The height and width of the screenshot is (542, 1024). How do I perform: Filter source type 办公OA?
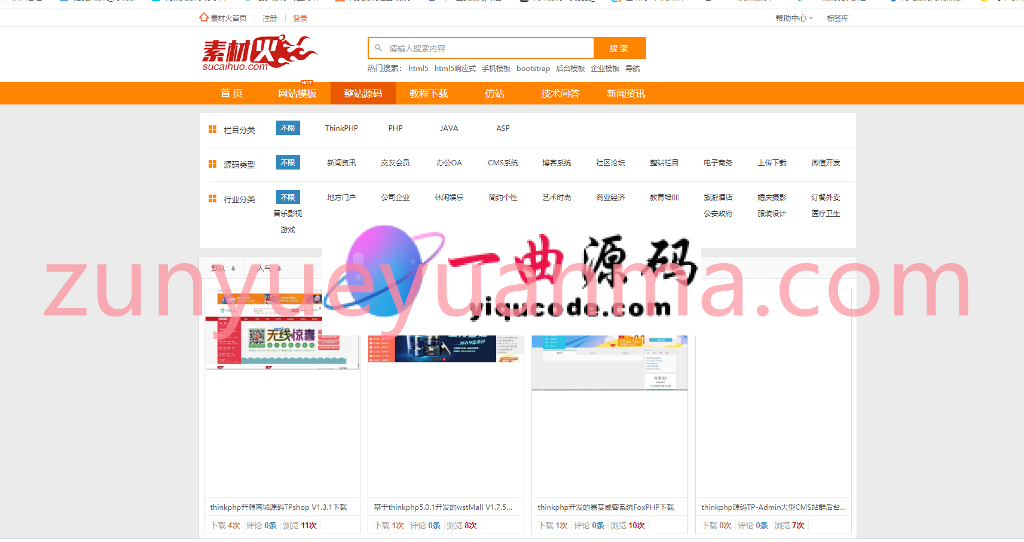click(449, 162)
